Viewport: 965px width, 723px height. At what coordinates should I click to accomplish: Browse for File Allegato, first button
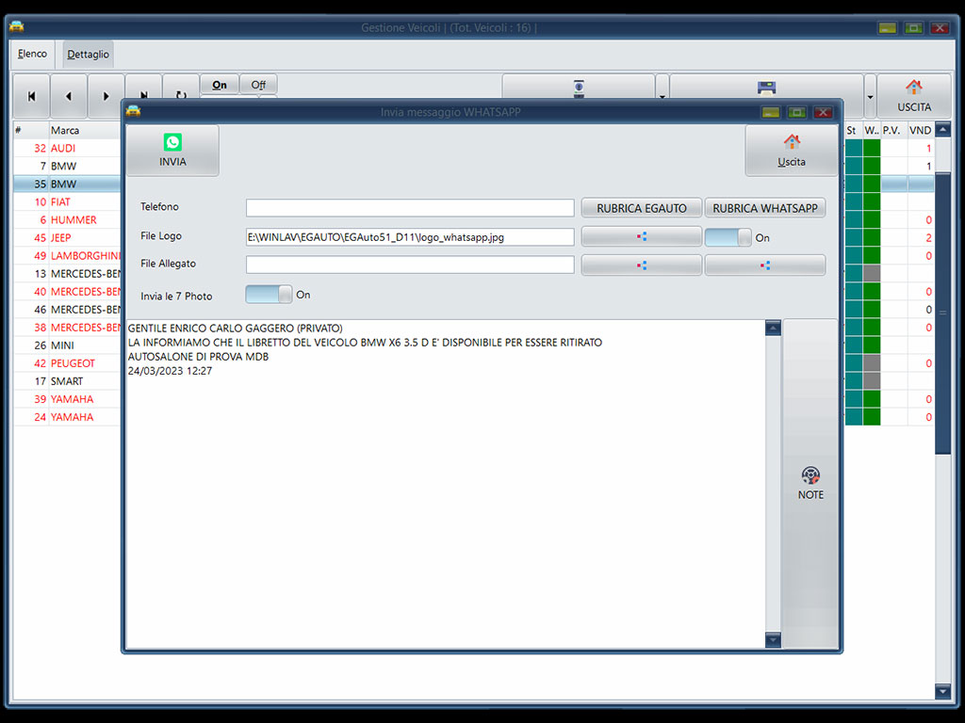click(x=641, y=265)
